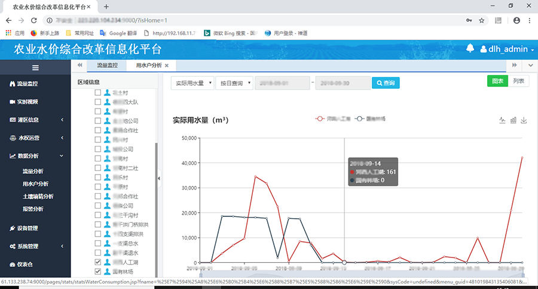Open the 实际用水量 dropdown
Screen dimensions: 538x289
tap(192, 83)
